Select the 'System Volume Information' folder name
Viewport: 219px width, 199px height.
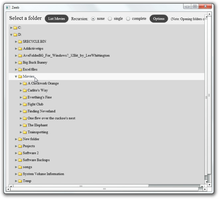[43, 174]
